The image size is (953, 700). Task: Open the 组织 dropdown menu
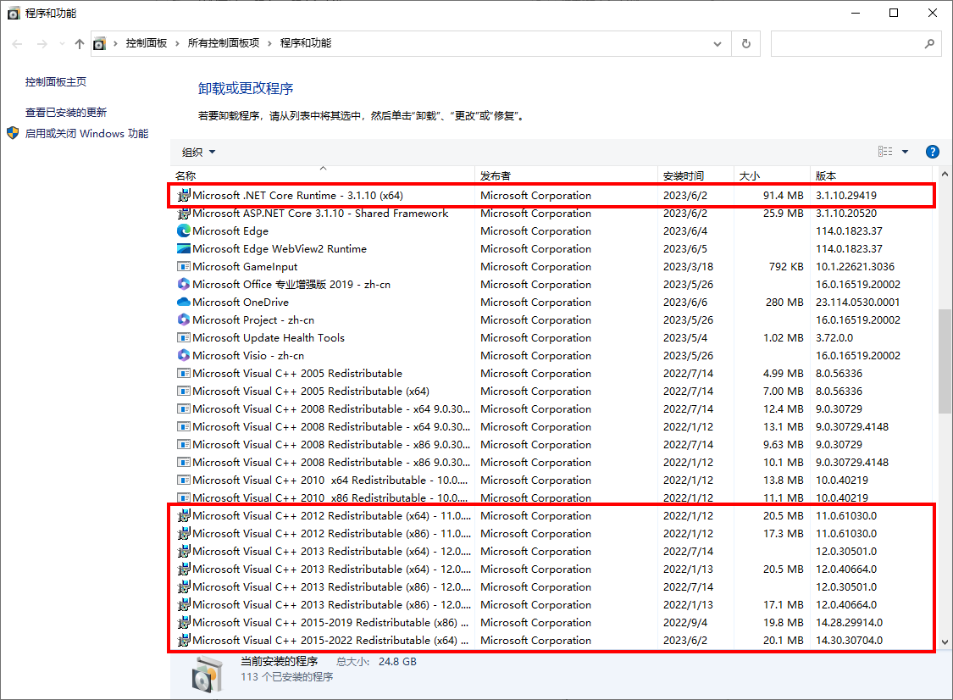click(x=199, y=152)
